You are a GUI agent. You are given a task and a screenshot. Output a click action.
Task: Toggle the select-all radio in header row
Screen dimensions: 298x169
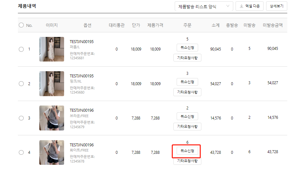click(x=21, y=25)
